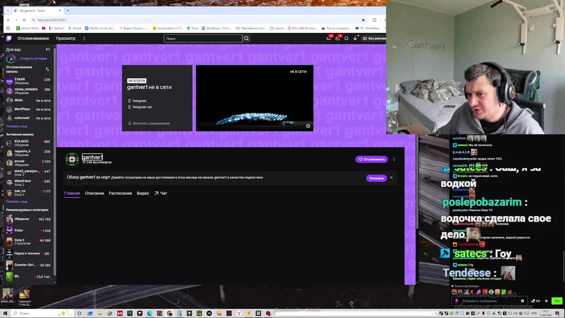Open Отслеживаемое in the top navigation

33,38
